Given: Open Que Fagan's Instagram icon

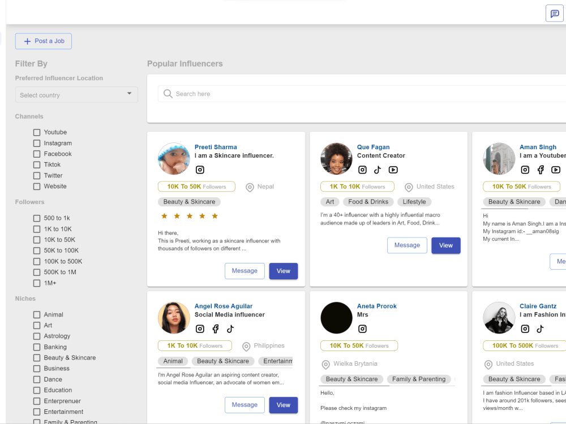Looking at the screenshot, I should coord(362,170).
